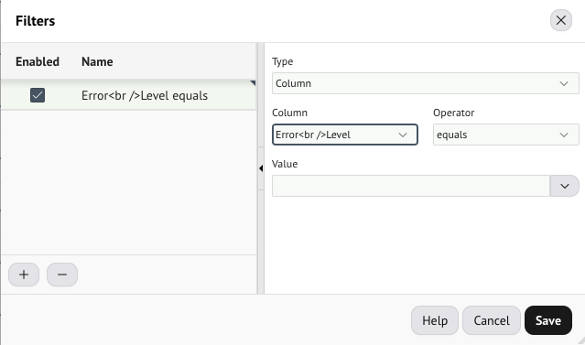Click the blue corner marker on filter row

coord(253,82)
